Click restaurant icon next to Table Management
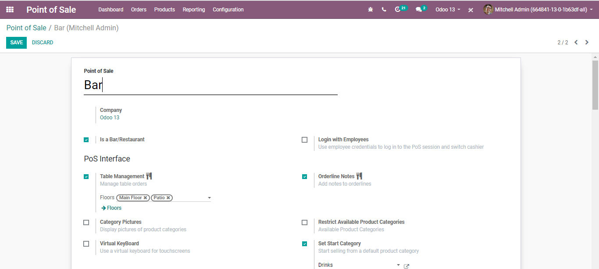This screenshot has height=269, width=599. coord(149,176)
